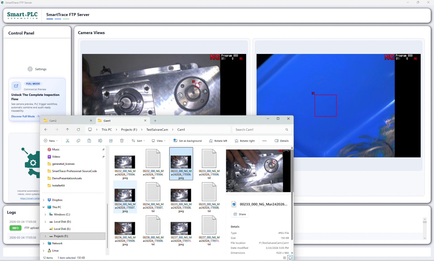
Task: Go forward in Explorer navigation
Action: click(x=57, y=130)
